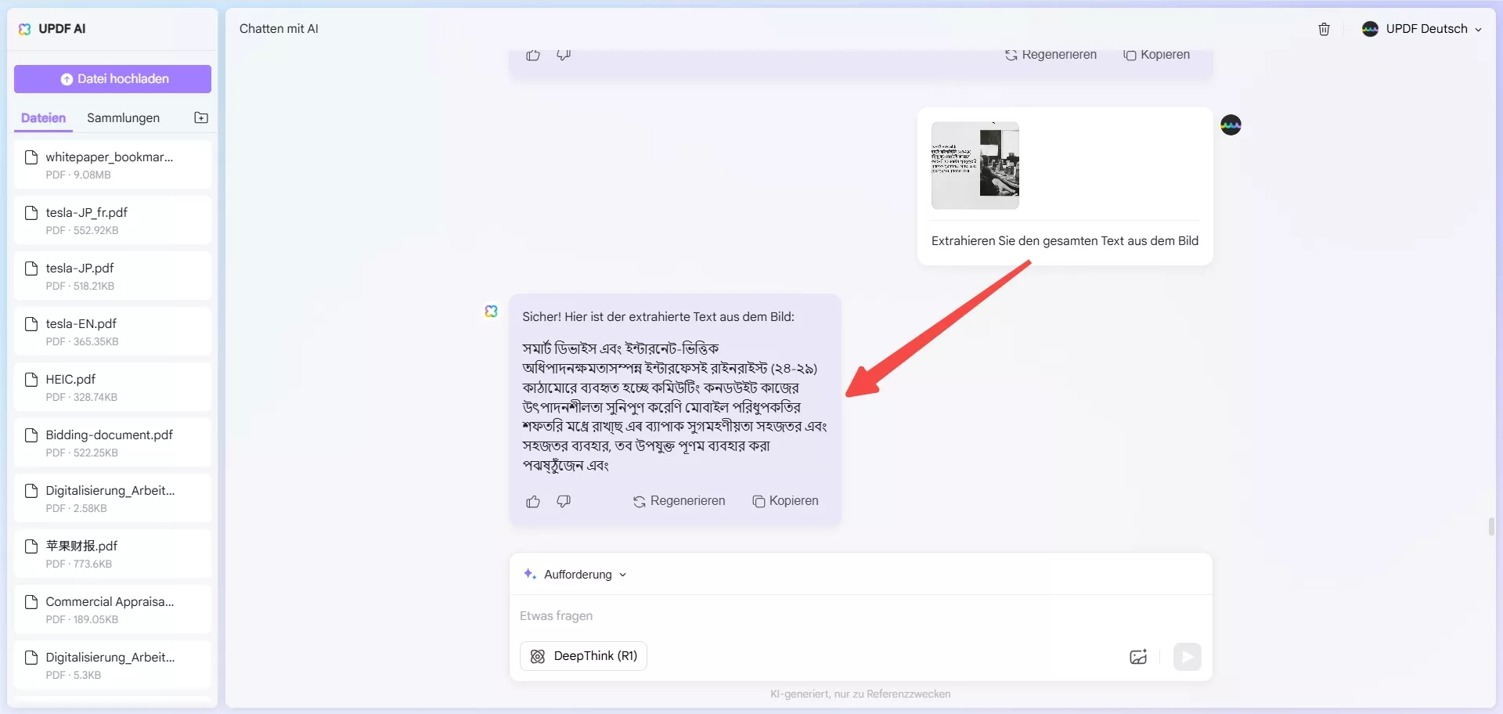
Task: Switch to the Sammlungen tab
Action: (x=123, y=117)
